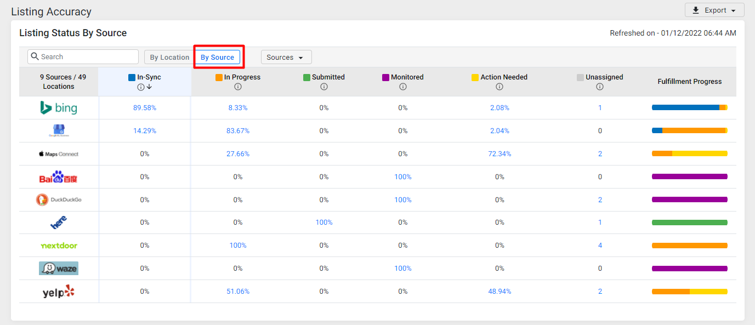This screenshot has width=755, height=325.
Task: Click the Fulfillment Progress column header
Action: pyautogui.click(x=690, y=82)
